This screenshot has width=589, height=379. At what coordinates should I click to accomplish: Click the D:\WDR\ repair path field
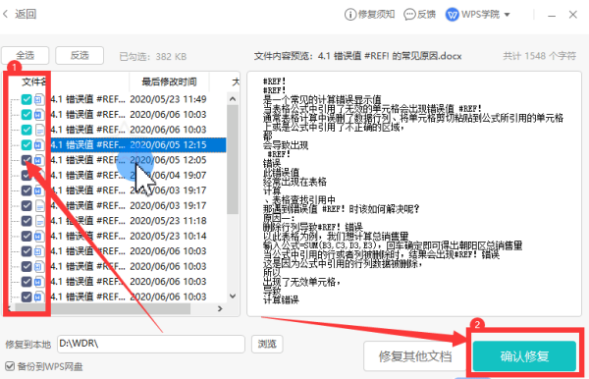coord(151,344)
